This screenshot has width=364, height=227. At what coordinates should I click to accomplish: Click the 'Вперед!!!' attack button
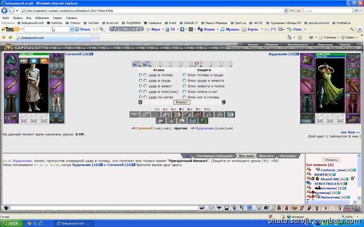point(182,102)
